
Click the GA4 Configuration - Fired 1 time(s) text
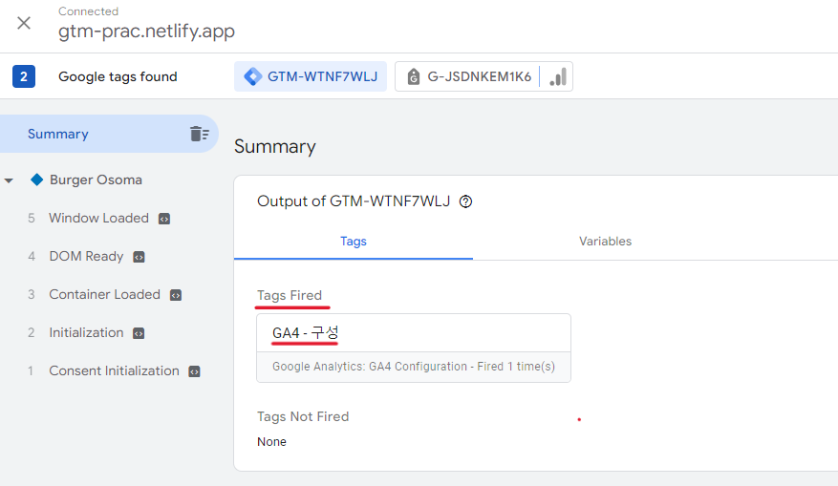click(x=414, y=367)
